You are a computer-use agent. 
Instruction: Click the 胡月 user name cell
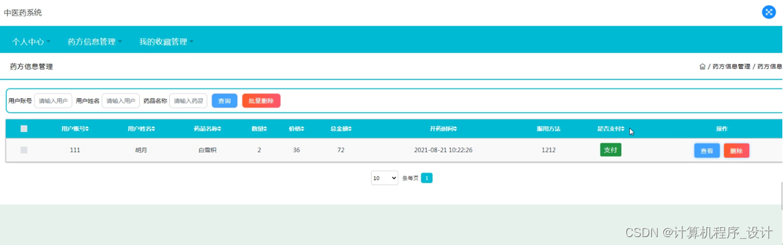(141, 150)
